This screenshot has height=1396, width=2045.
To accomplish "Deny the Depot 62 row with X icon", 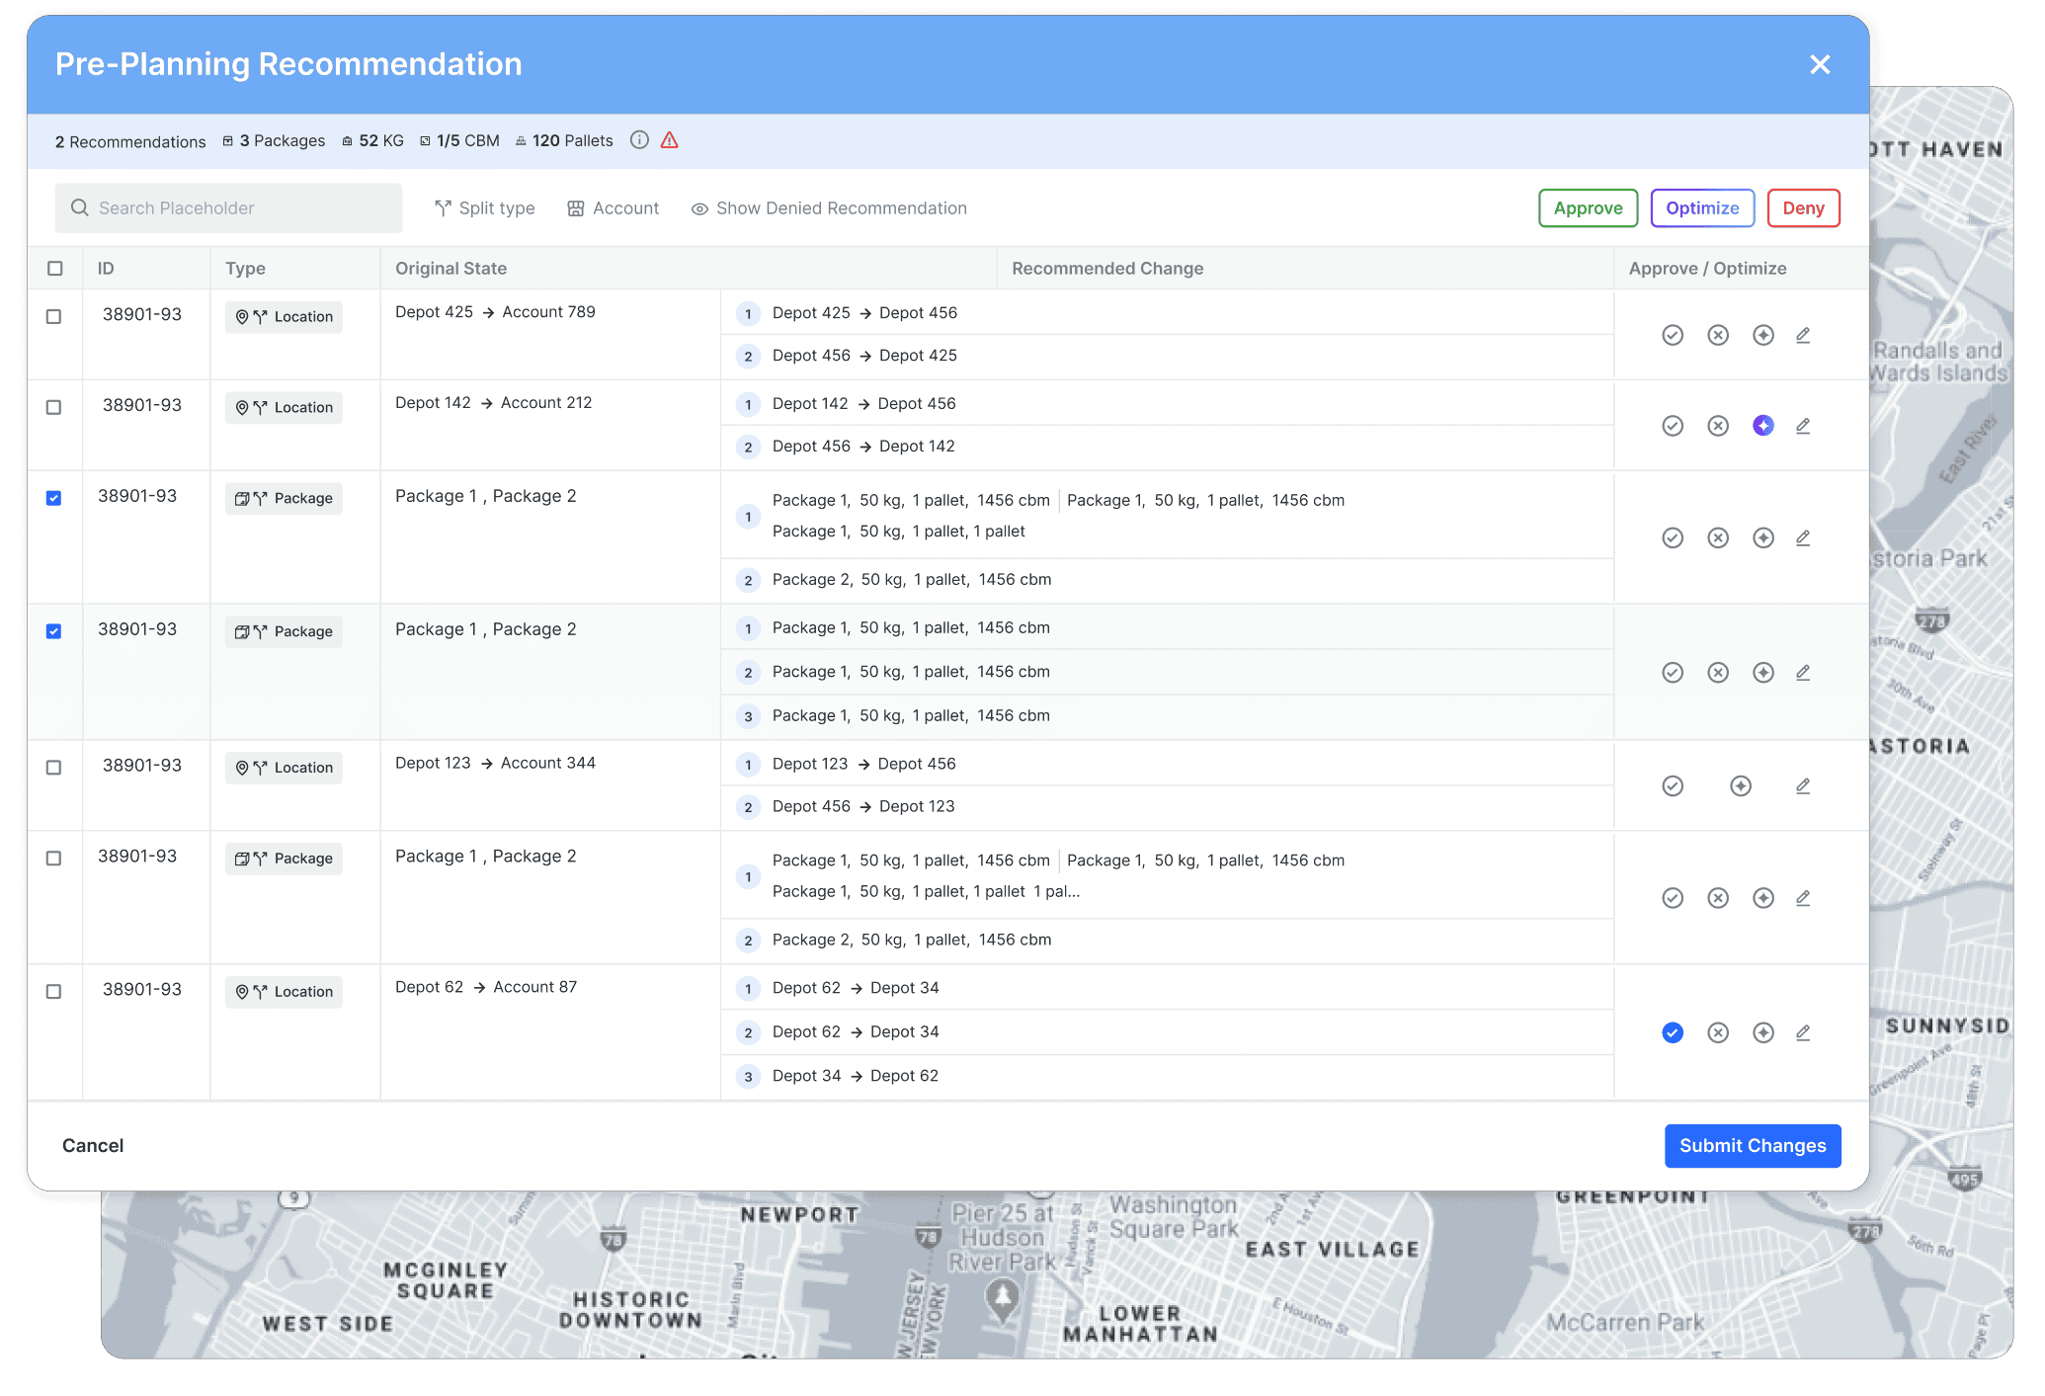I will click(x=1718, y=1032).
